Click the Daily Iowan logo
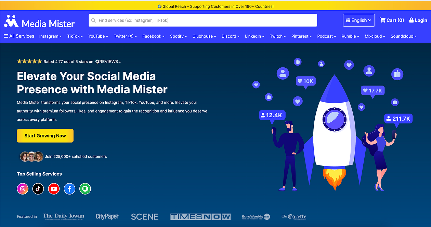Viewport: 431px width, 227px height. (64, 216)
